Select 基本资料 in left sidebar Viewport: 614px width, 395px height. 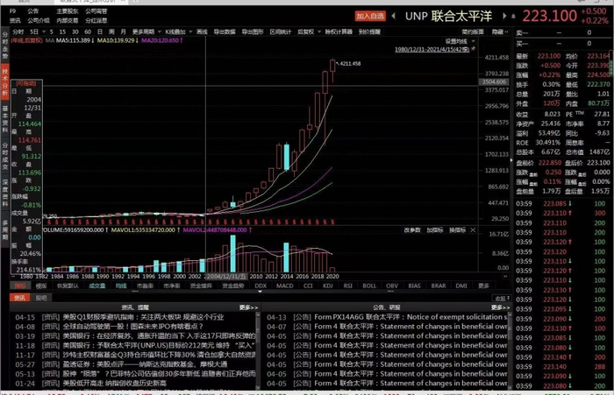5,119
